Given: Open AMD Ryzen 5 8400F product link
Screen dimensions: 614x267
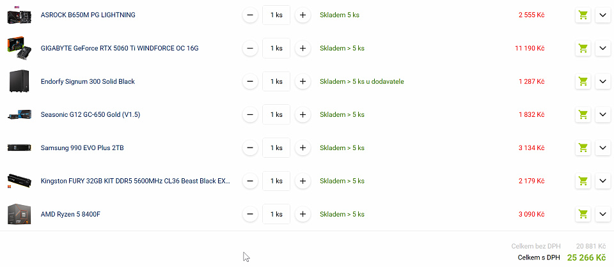Looking at the screenshot, I should coord(71,215).
